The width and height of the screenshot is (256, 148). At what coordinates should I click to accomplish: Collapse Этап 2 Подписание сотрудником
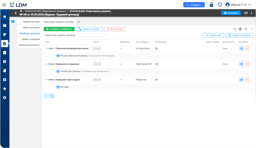(47, 64)
